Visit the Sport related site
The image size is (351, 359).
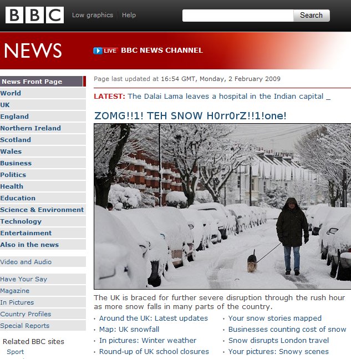point(16,352)
